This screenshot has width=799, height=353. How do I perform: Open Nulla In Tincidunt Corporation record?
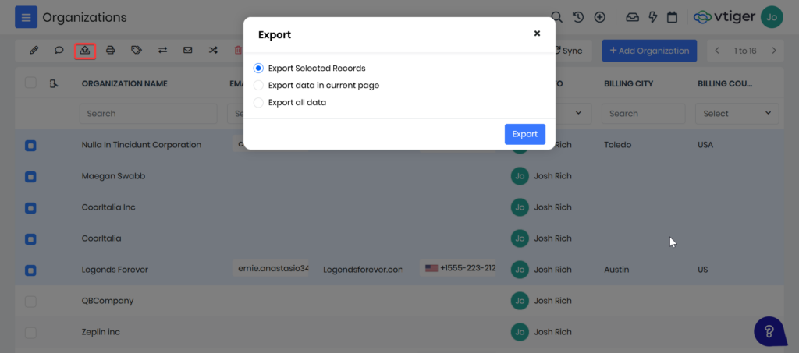pyautogui.click(x=141, y=145)
